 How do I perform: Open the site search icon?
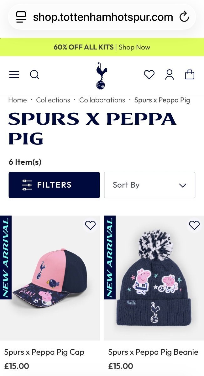pos(34,75)
